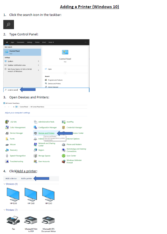
Task: Click the up arrow in Control Panel address bar
Action: tap(14, 107)
